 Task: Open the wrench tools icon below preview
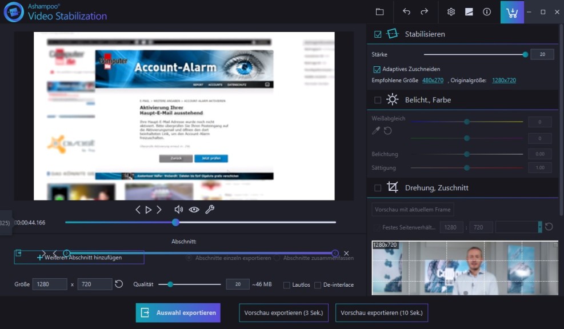point(210,210)
